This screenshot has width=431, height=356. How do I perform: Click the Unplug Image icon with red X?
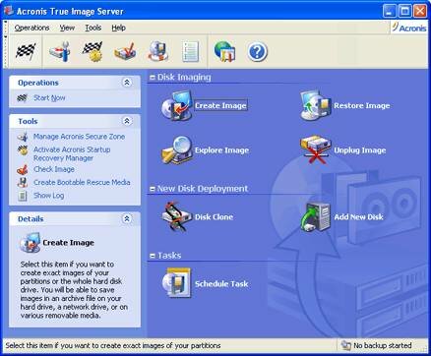pyautogui.click(x=315, y=150)
